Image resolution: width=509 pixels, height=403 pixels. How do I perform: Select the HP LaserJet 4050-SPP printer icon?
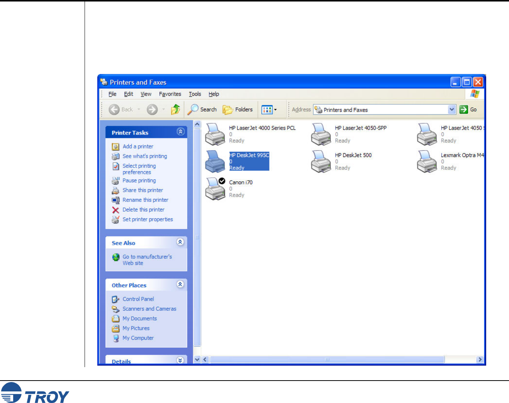coord(321,134)
